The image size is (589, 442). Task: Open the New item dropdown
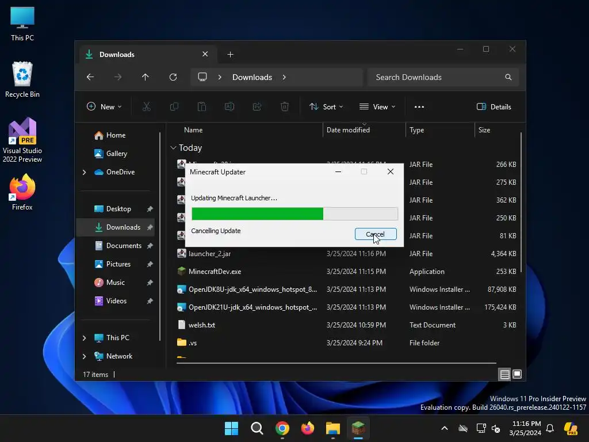pos(104,106)
